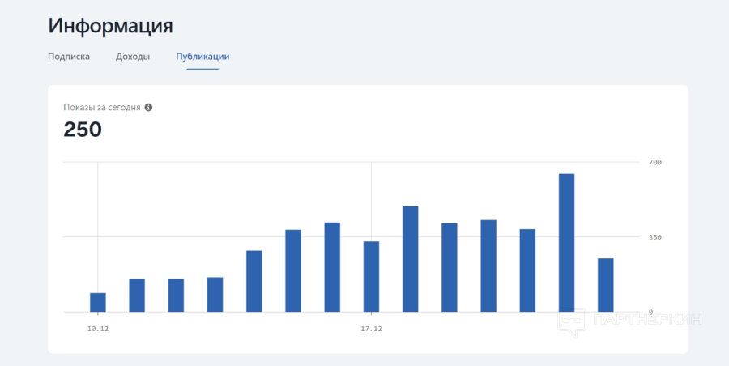Click the fourth bar from the left
This screenshot has width=729, height=366.
point(215,294)
